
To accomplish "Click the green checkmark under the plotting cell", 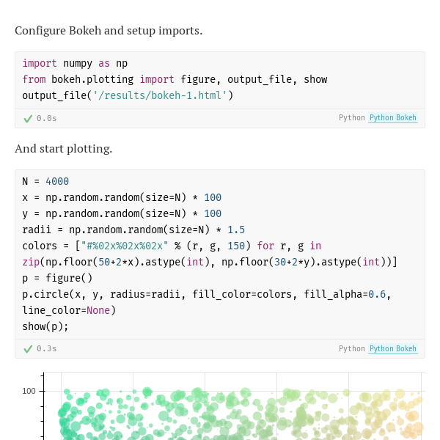I will (x=28, y=349).
